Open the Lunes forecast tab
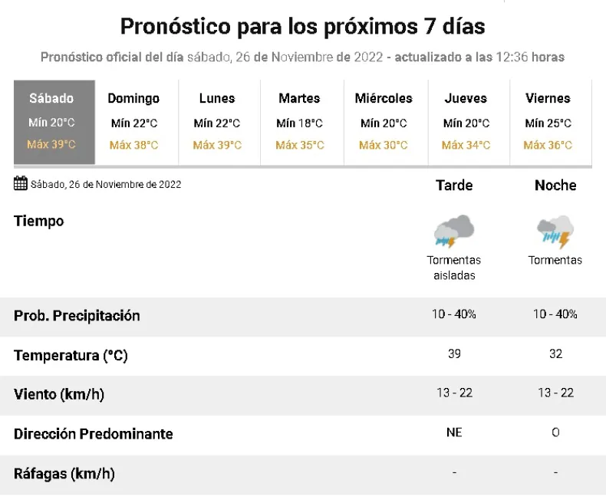606x503 pixels. tap(217, 122)
